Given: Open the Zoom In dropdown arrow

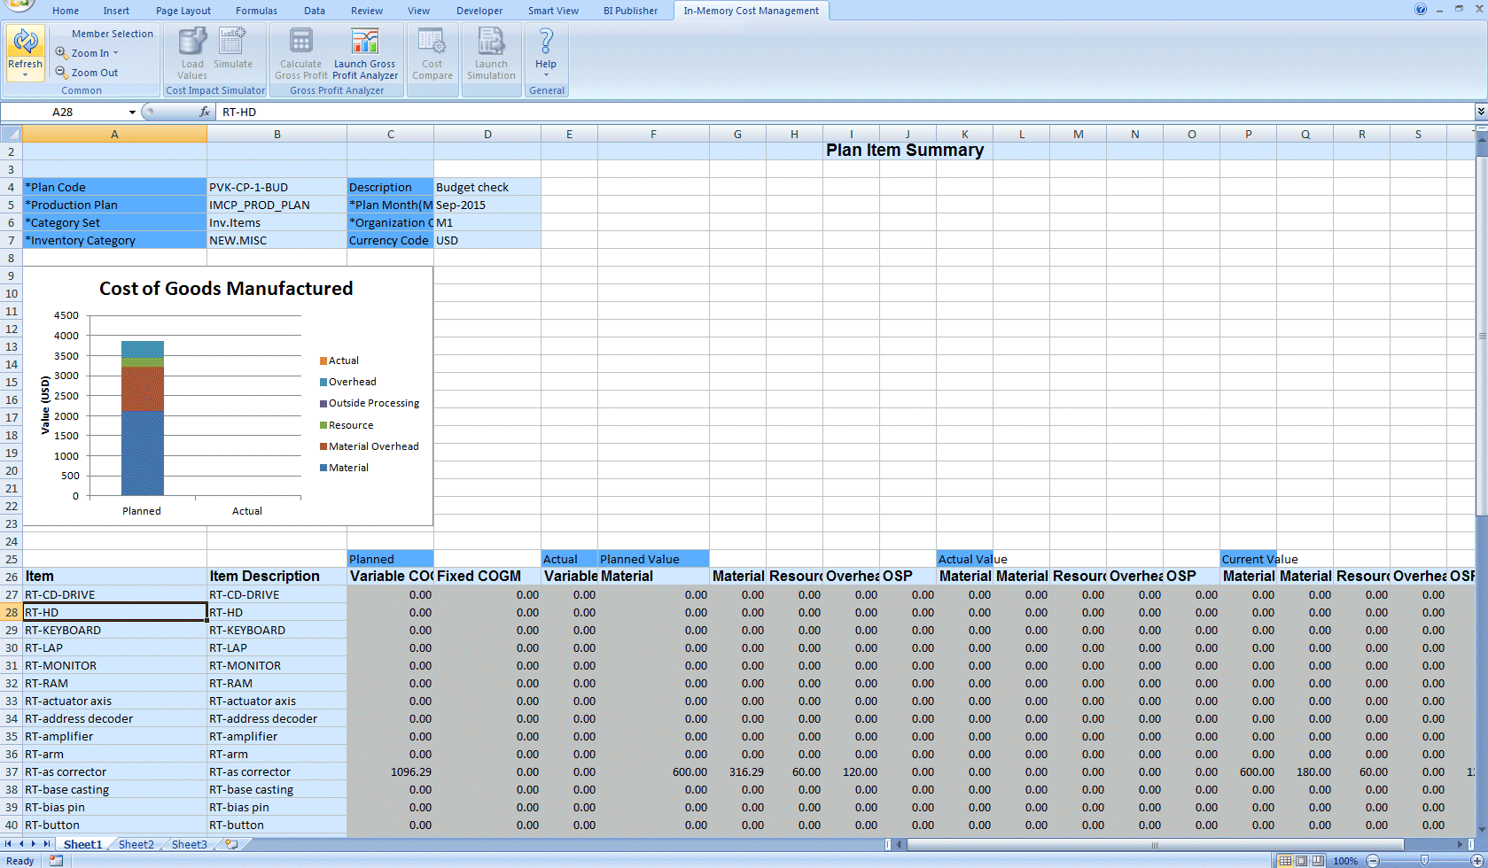Looking at the screenshot, I should 115,53.
